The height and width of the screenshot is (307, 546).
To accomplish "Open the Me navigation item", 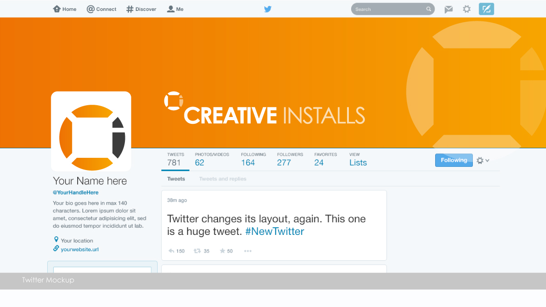I will pyautogui.click(x=175, y=9).
